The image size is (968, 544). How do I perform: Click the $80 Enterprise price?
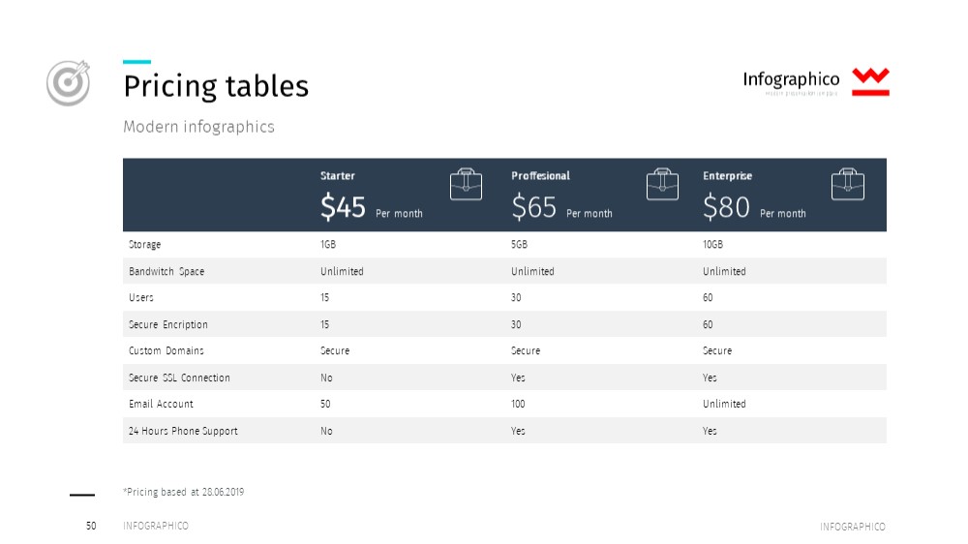point(726,207)
